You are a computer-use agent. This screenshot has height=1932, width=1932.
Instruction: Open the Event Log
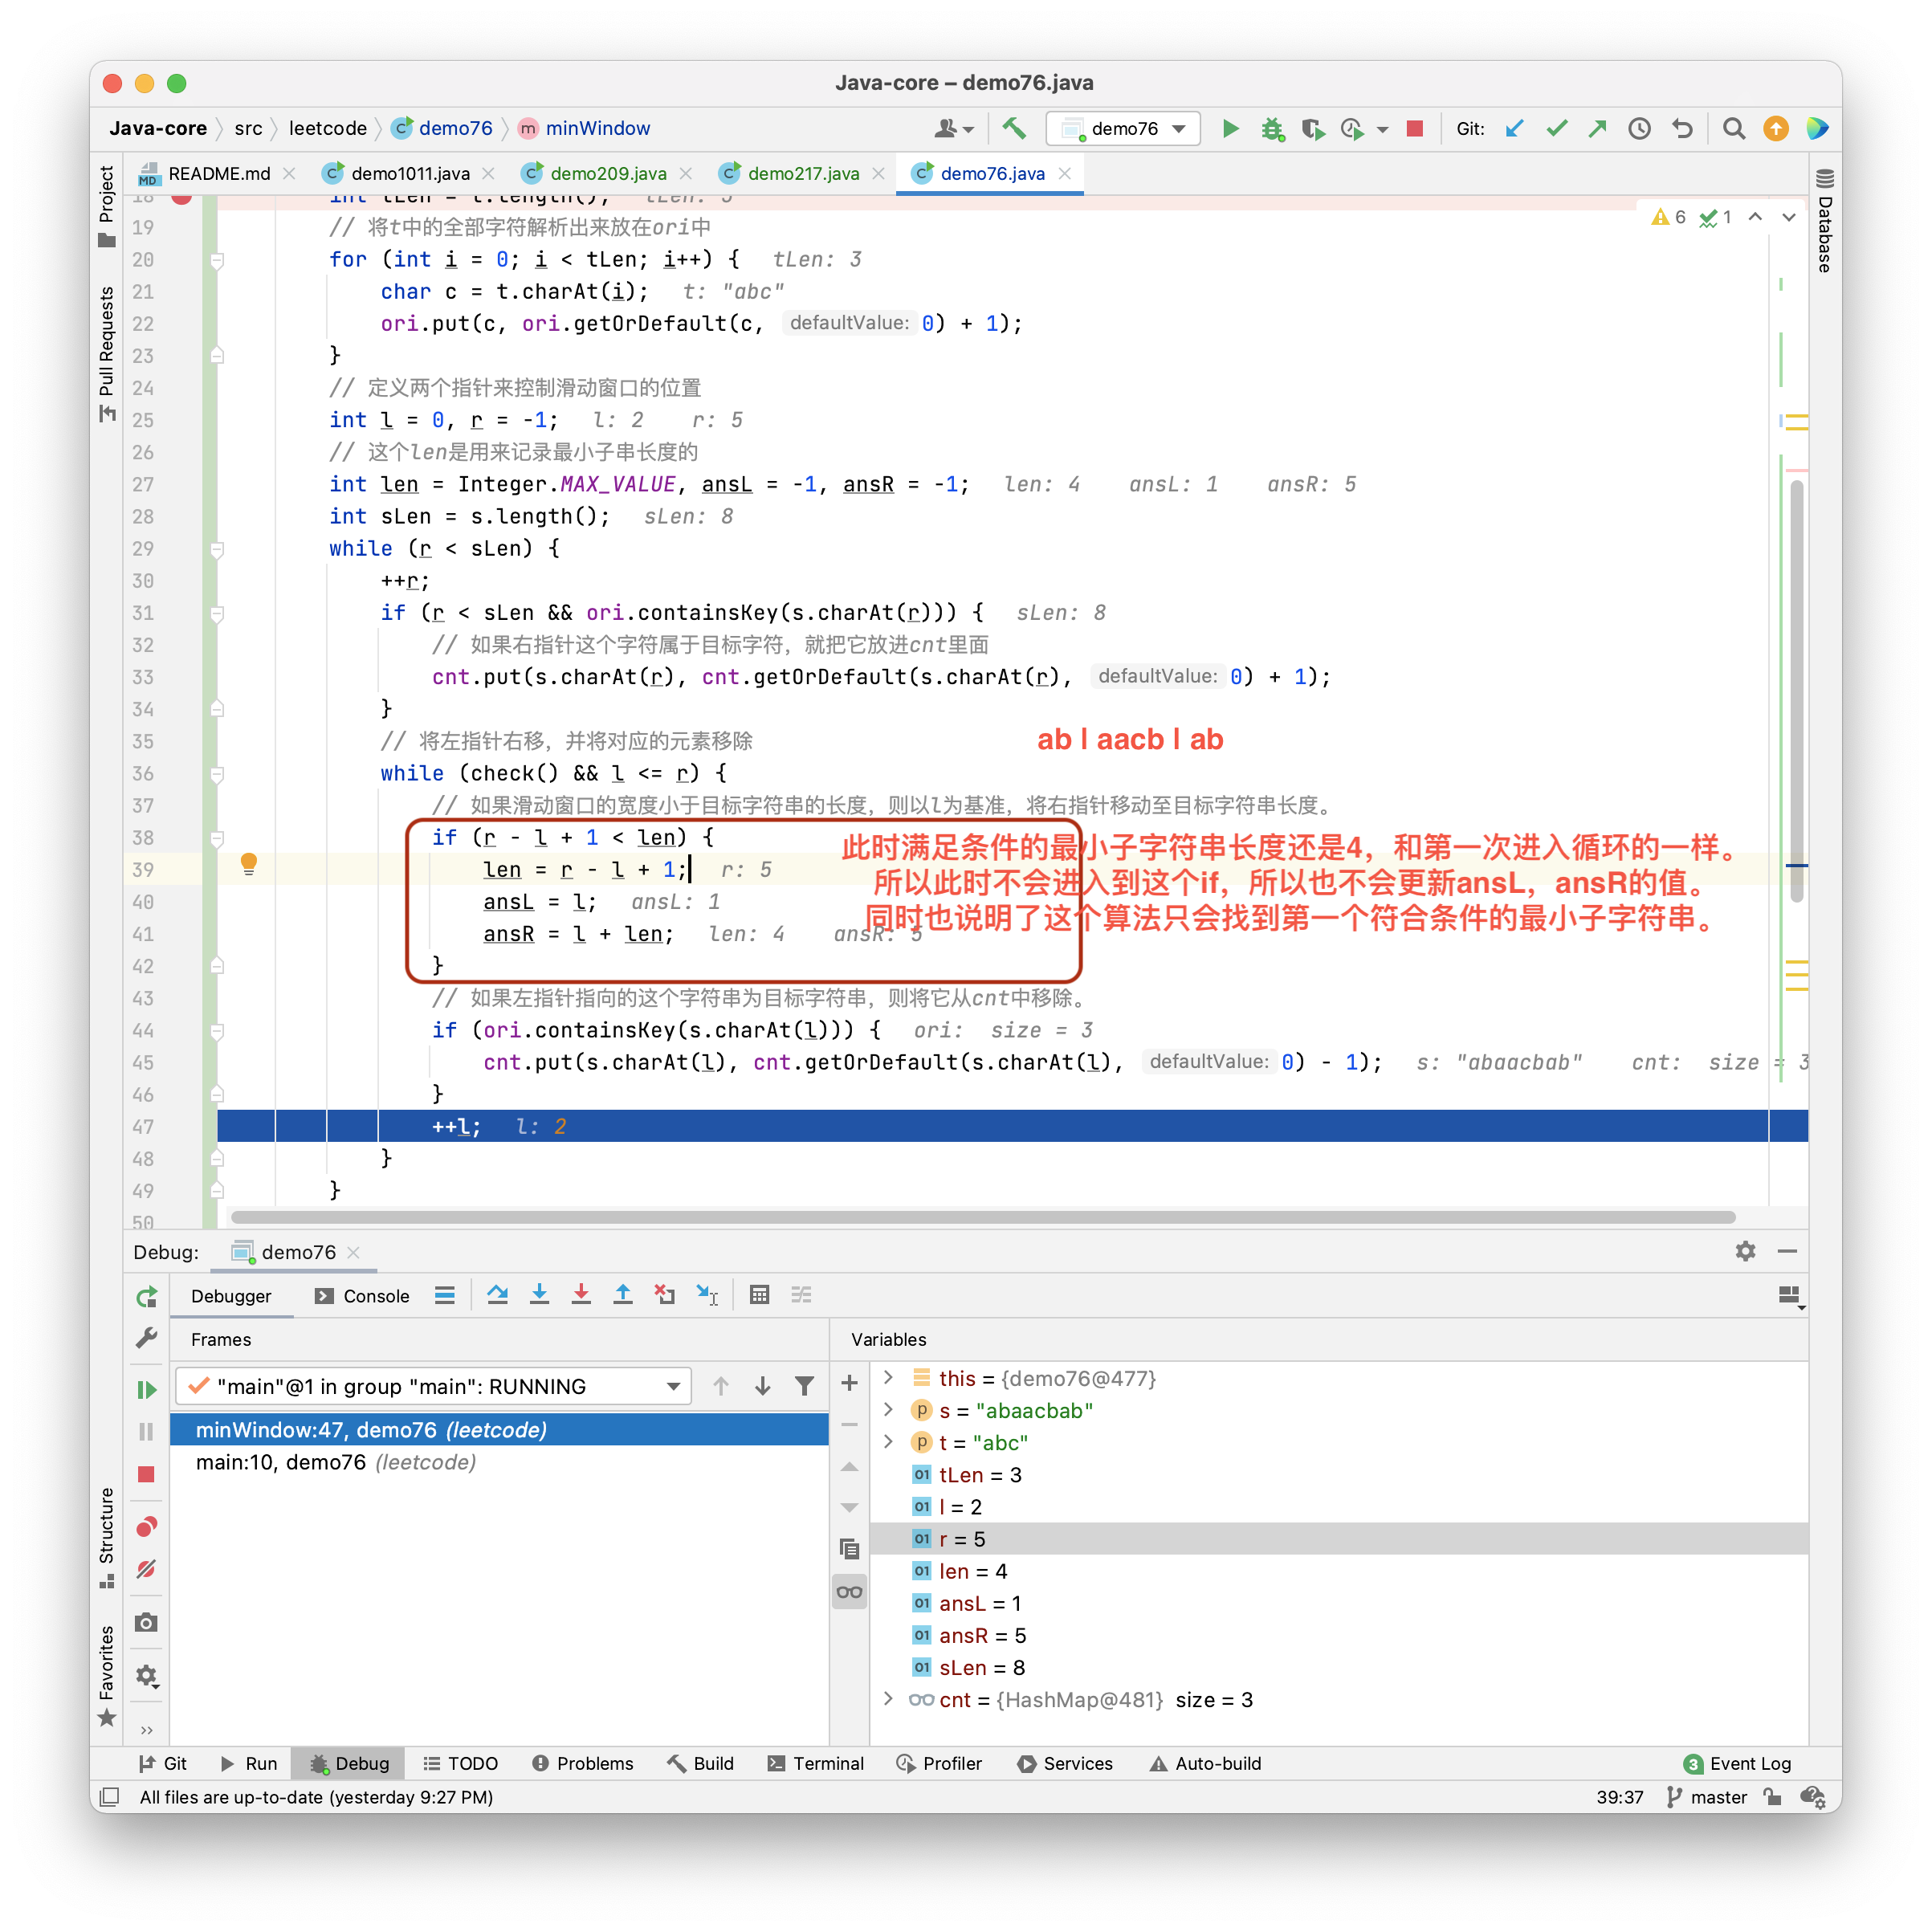tap(1738, 1763)
